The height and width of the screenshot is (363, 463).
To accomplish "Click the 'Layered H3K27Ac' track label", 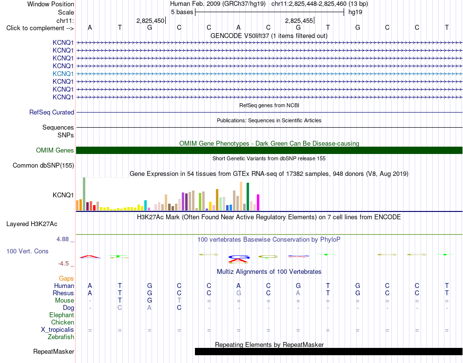I will 32,224.
